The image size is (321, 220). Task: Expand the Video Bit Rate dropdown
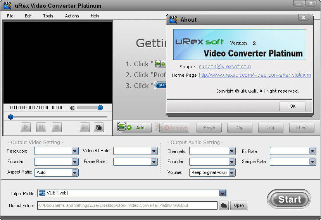[154, 151]
